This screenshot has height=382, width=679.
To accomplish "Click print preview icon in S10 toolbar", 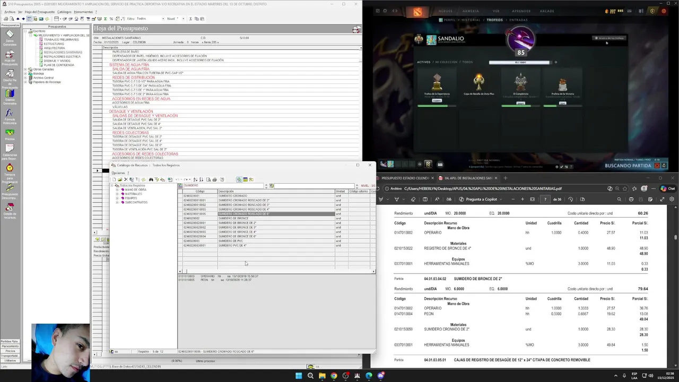I will click(x=12, y=19).
